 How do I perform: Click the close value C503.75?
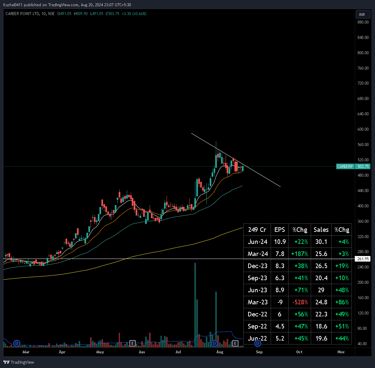(112, 14)
